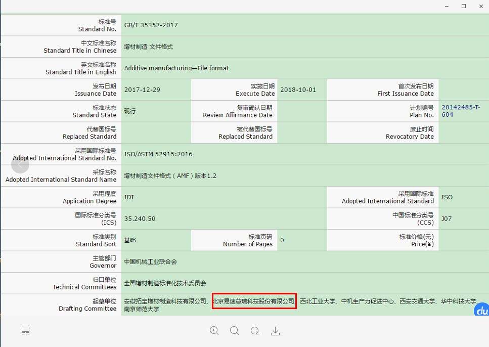Click the application degree value IDT
The width and height of the screenshot is (489, 347).
(x=129, y=197)
